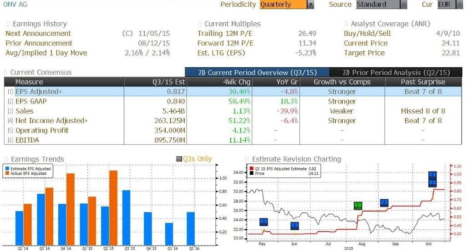
Task: Click EBITDA estimate value 895.750M
Action: pyautogui.click(x=169, y=140)
